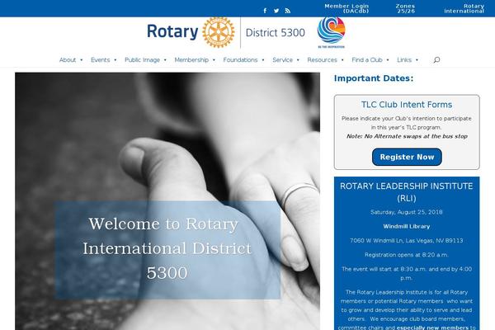Open Member Login (DACdb) link
The image size is (495, 330).
click(346, 8)
